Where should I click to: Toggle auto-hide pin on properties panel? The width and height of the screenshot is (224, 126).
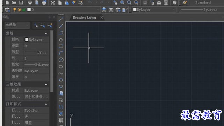49,17
